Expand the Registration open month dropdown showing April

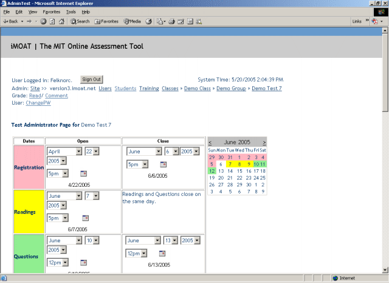[79, 152]
